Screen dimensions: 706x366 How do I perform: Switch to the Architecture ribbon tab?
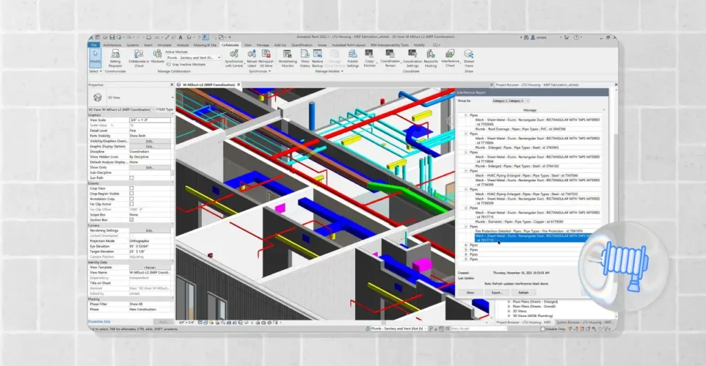click(112, 45)
